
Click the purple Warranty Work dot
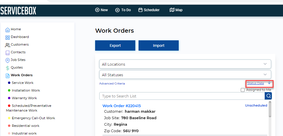pyautogui.click(x=9, y=98)
